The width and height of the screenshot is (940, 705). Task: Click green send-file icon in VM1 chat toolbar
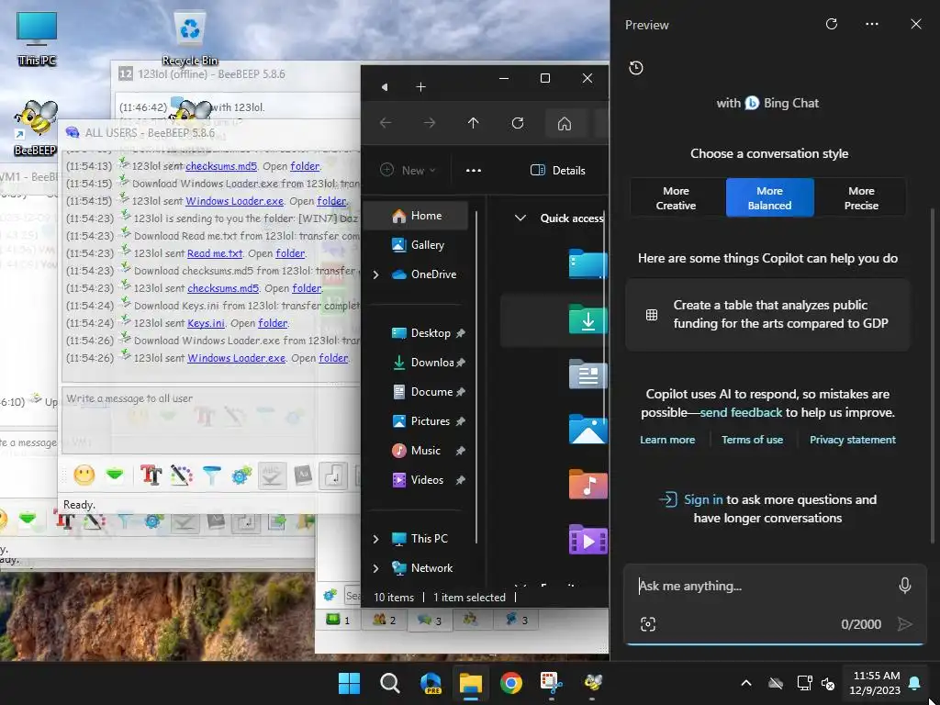coord(28,520)
